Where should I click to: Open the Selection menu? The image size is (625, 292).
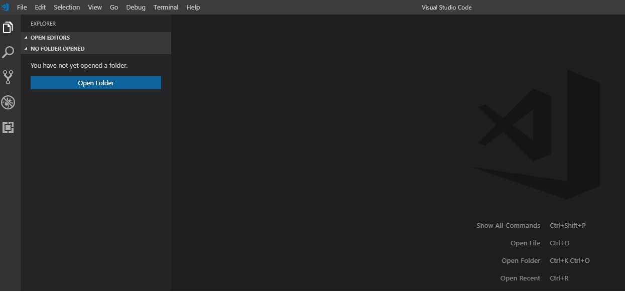pos(67,7)
